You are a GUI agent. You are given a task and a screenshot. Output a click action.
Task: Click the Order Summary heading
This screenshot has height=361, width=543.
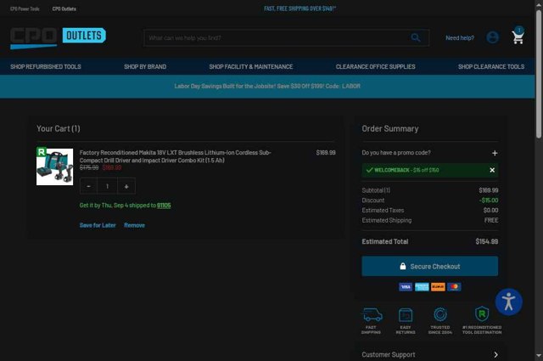point(390,128)
